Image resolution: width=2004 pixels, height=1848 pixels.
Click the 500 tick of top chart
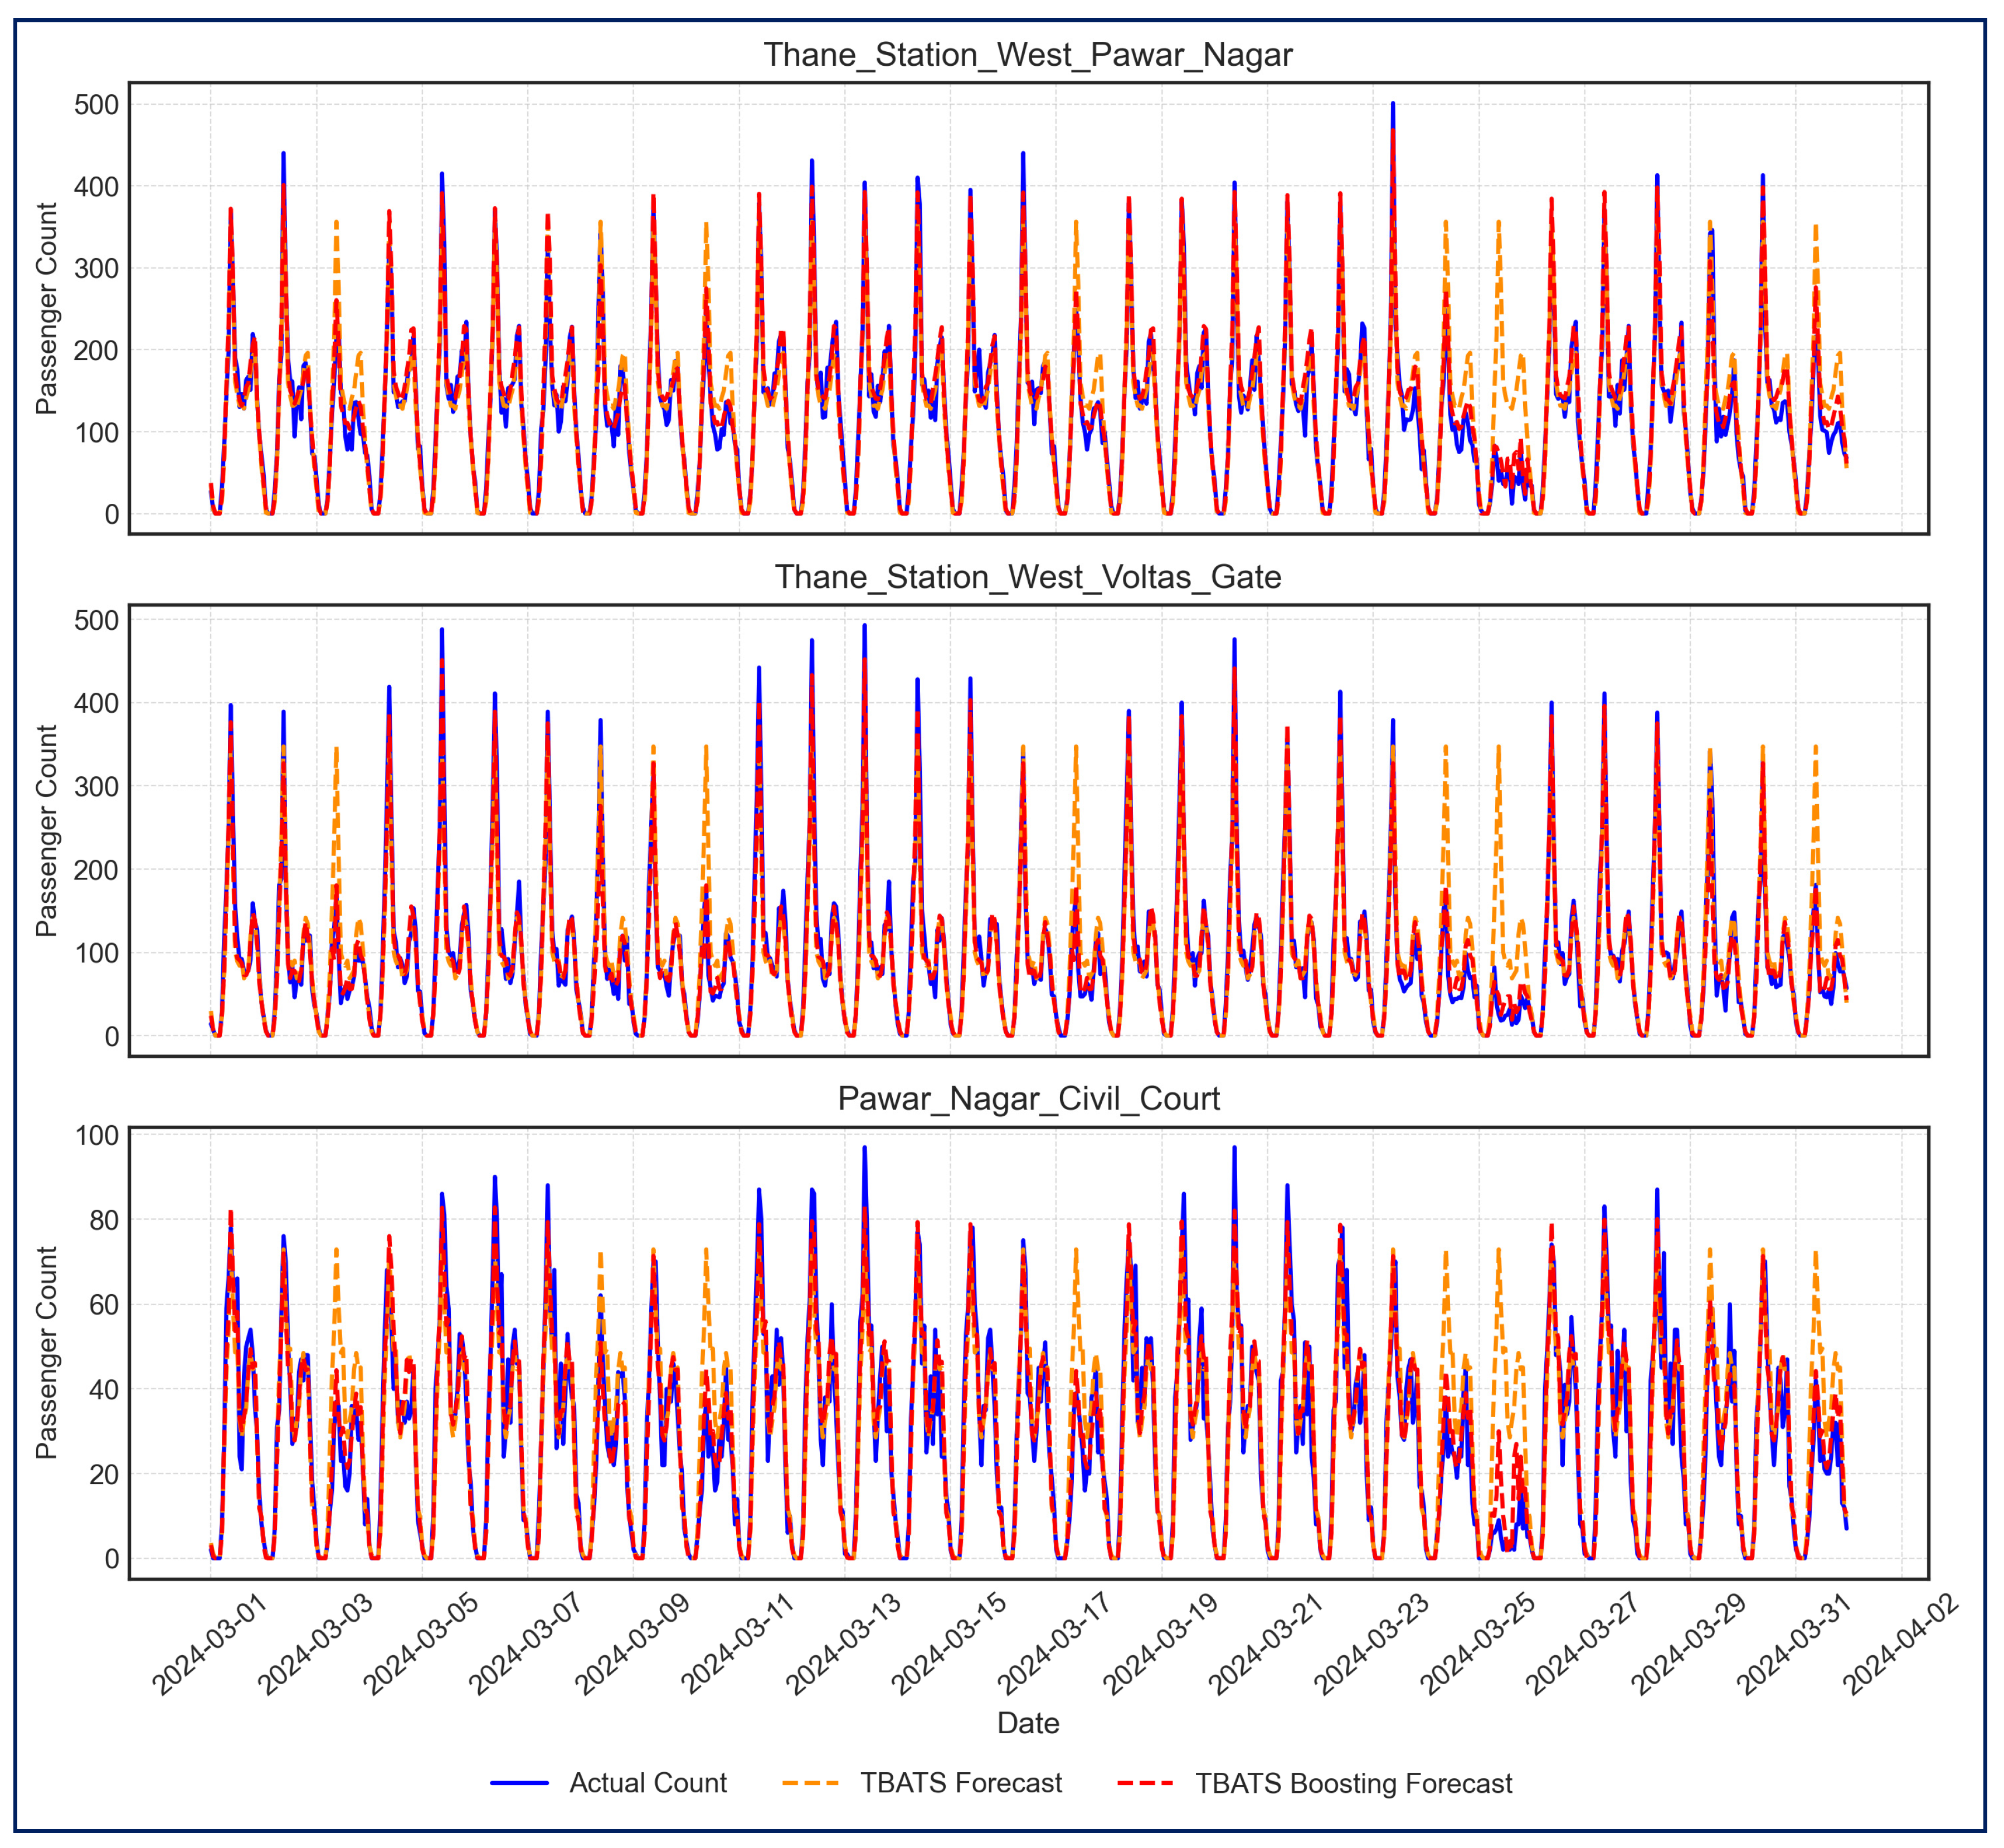[96, 105]
